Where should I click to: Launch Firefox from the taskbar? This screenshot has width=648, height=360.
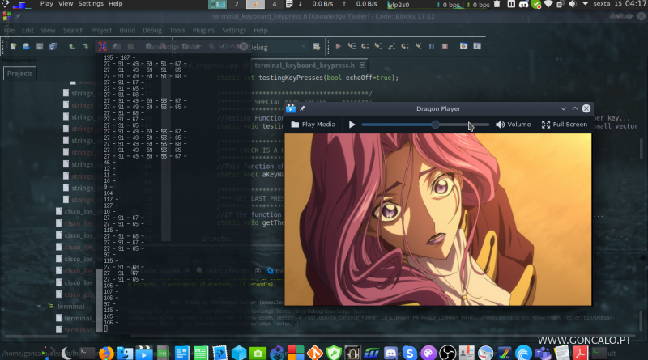(106, 354)
